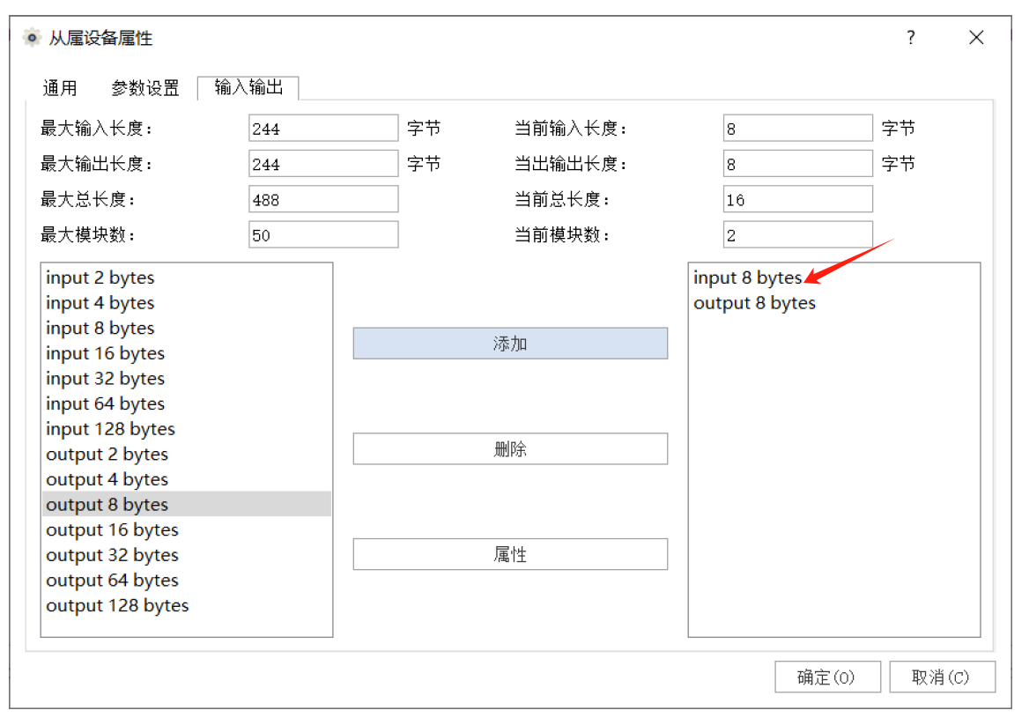The height and width of the screenshot is (725, 1029).
Task: Click the 最大总长度 field showing 488
Action: 323,199
